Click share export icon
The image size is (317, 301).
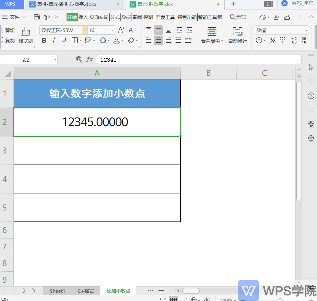tap(287, 17)
